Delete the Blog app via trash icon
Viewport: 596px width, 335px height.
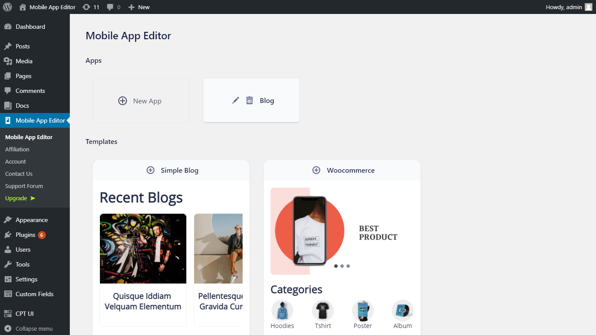250,100
